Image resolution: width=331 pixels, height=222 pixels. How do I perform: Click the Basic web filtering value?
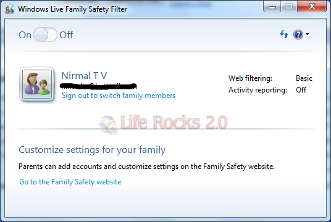pyautogui.click(x=304, y=78)
